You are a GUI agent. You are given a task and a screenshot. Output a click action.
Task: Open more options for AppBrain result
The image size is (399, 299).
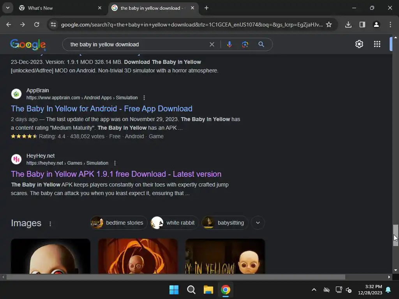[x=144, y=98]
